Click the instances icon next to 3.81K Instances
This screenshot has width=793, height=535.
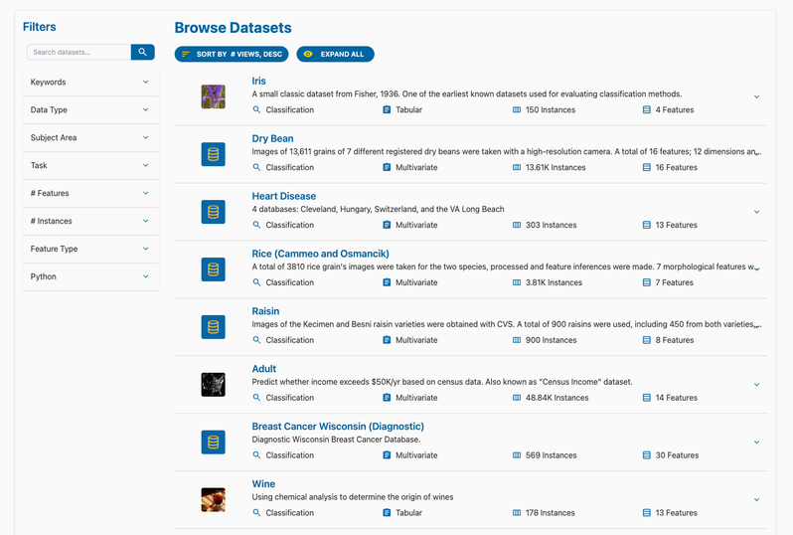coord(517,282)
